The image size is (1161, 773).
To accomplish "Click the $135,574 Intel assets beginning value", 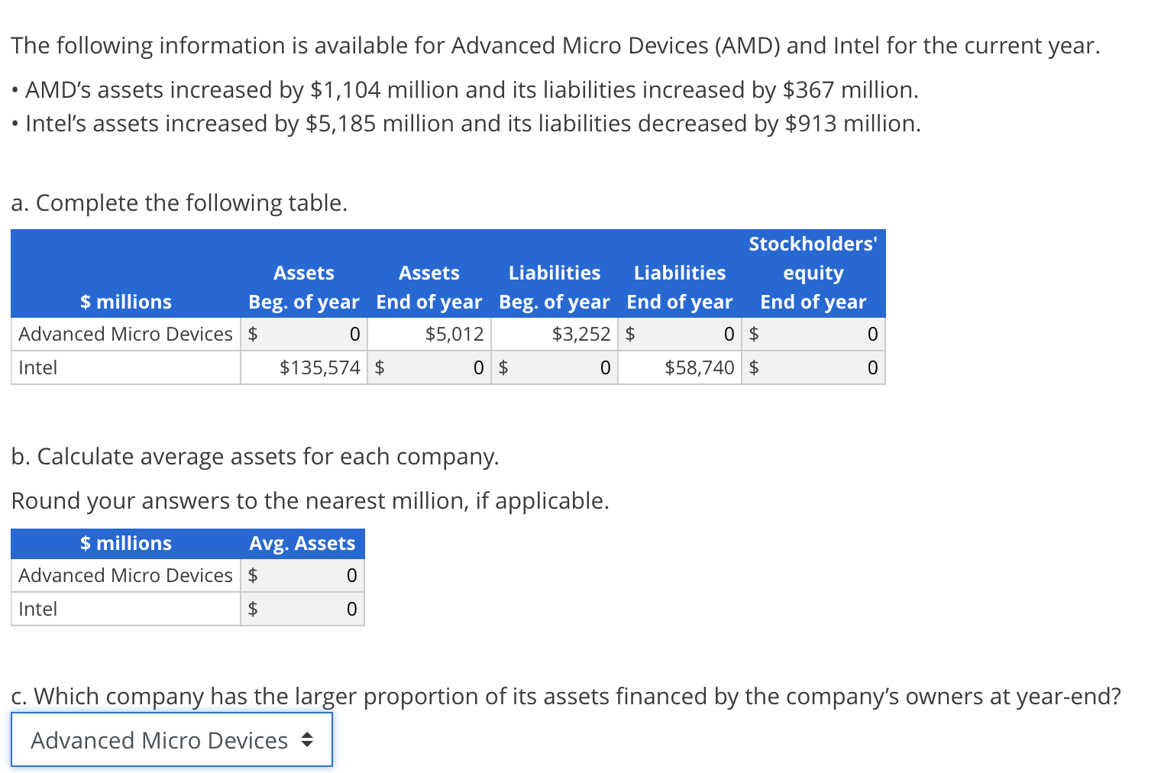I will [320, 367].
